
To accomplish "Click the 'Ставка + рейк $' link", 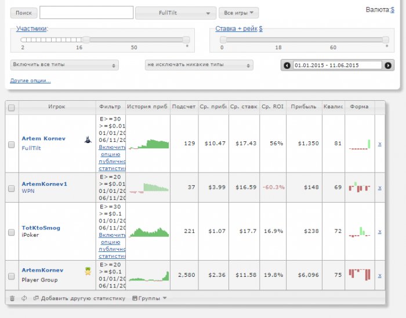I will point(239,28).
